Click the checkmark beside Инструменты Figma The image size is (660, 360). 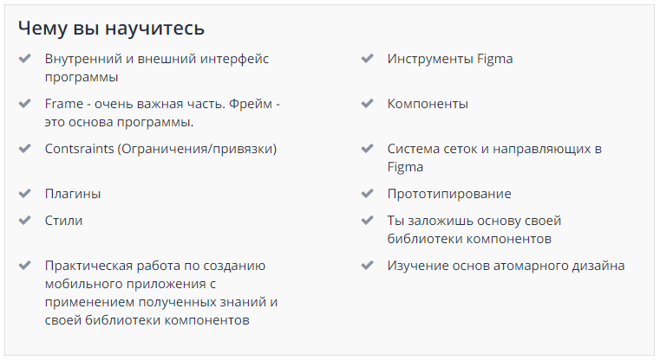click(367, 60)
